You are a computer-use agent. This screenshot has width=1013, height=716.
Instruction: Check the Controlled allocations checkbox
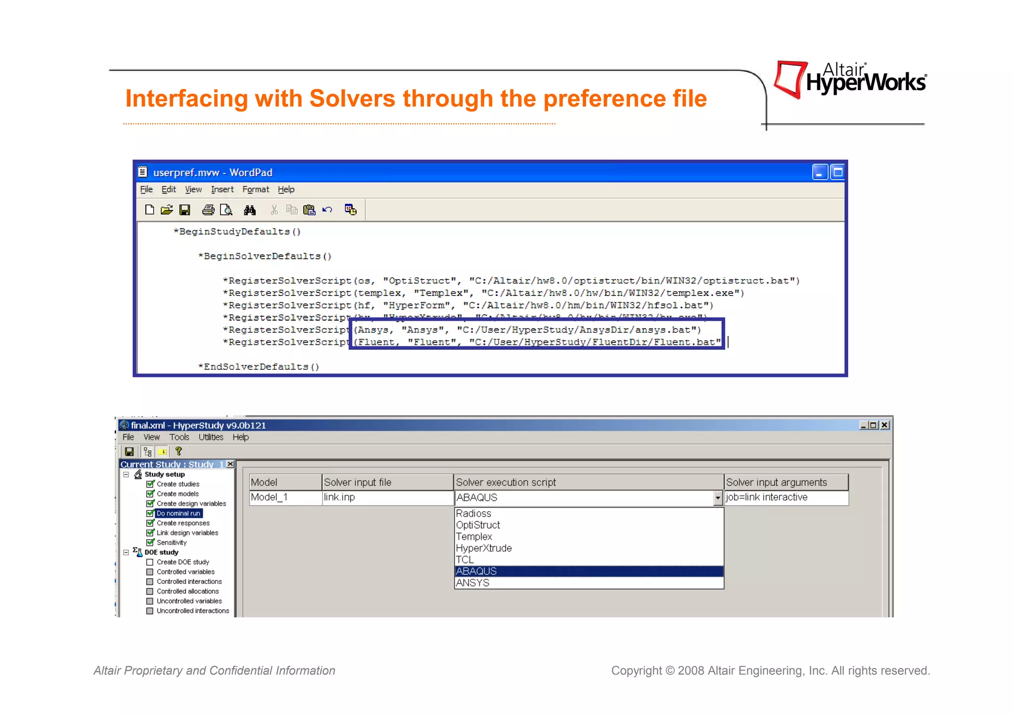(150, 591)
